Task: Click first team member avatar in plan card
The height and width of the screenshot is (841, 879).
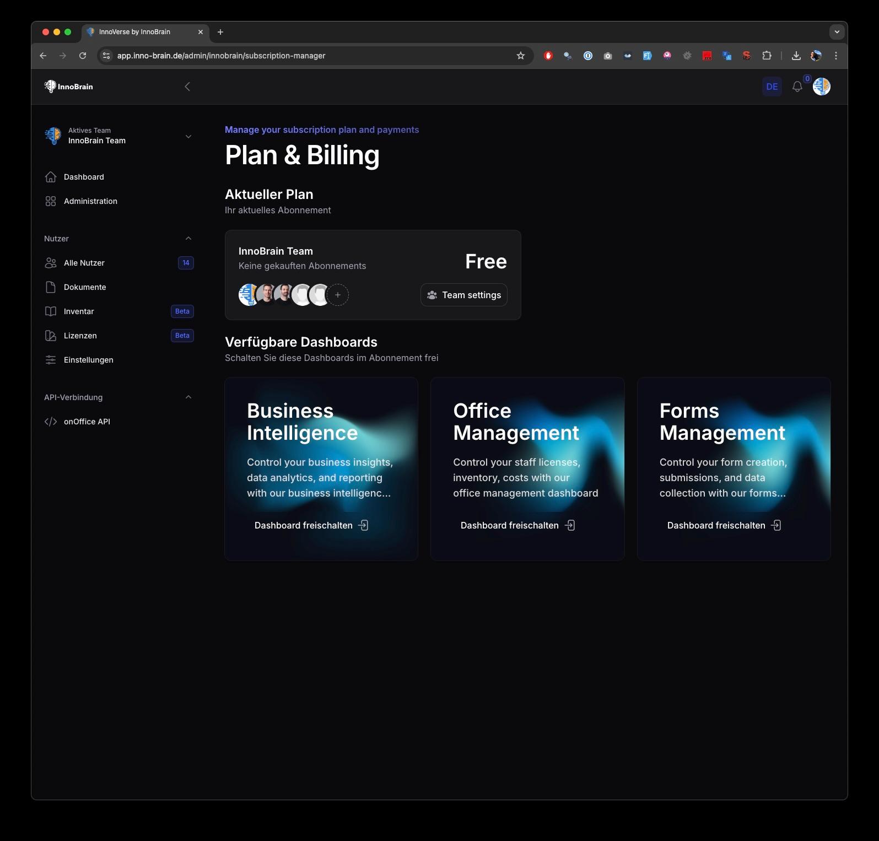Action: (249, 295)
